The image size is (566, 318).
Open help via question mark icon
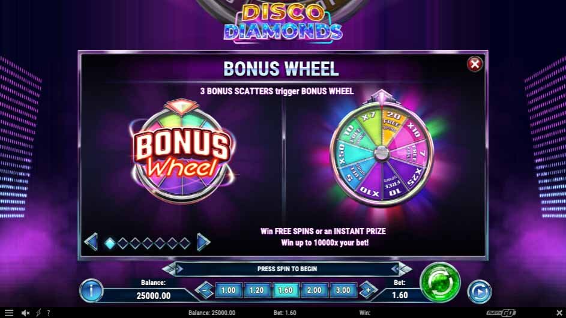pos(49,313)
